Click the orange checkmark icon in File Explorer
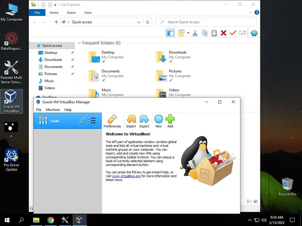The height and width of the screenshot is (226, 302). (233, 33)
